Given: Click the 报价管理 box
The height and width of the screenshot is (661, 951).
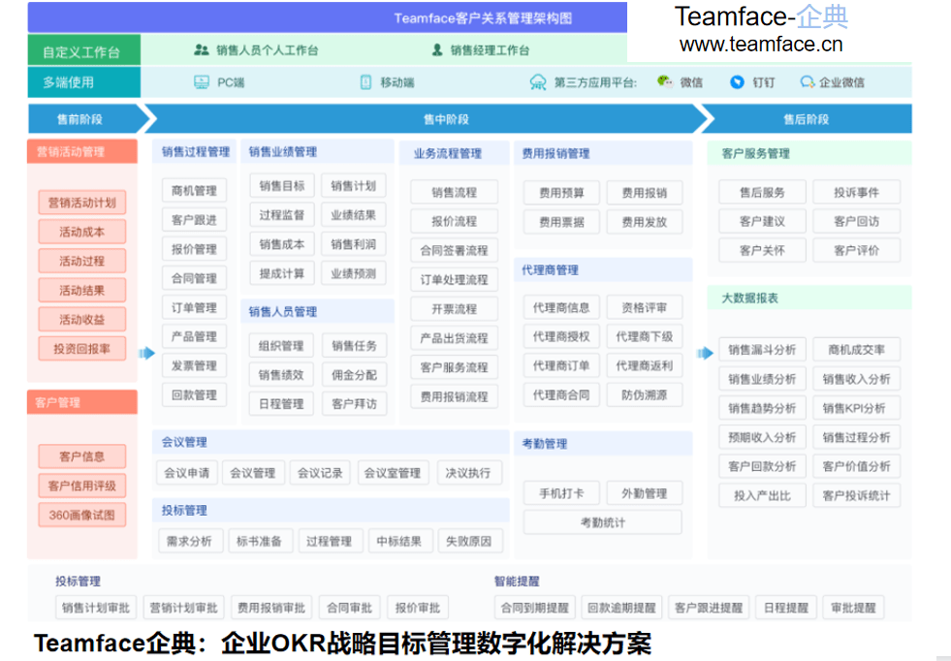Looking at the screenshot, I should [x=194, y=249].
